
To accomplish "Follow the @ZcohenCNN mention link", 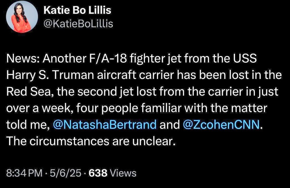I will click(x=221, y=124).
